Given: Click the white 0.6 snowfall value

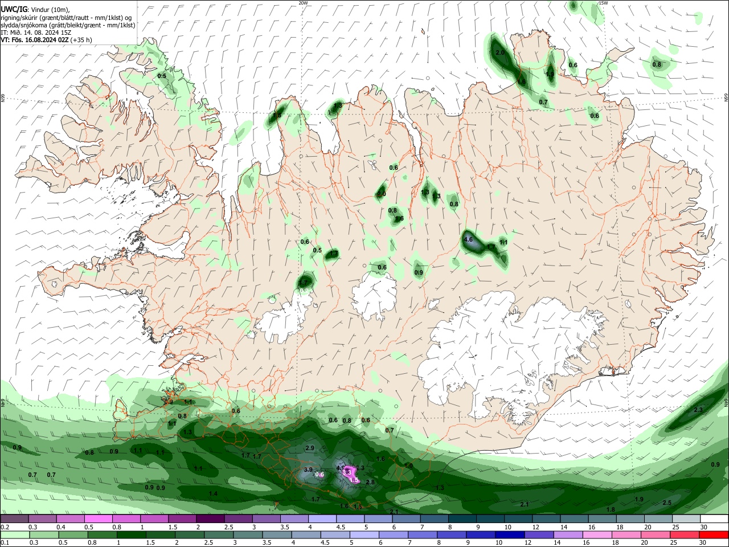Looking at the screenshot, I should [320, 475].
